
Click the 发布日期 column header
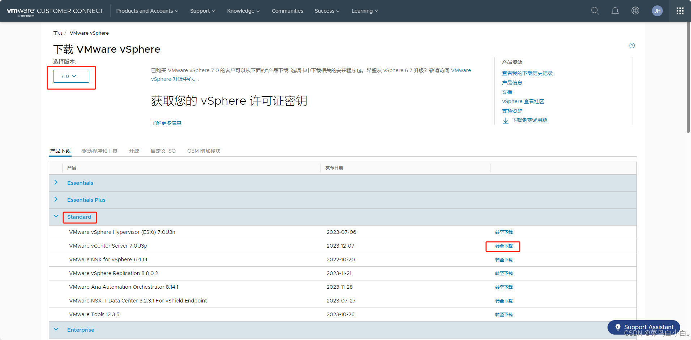[334, 168]
